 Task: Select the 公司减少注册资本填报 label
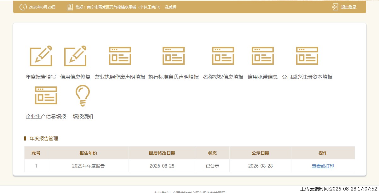(307, 77)
